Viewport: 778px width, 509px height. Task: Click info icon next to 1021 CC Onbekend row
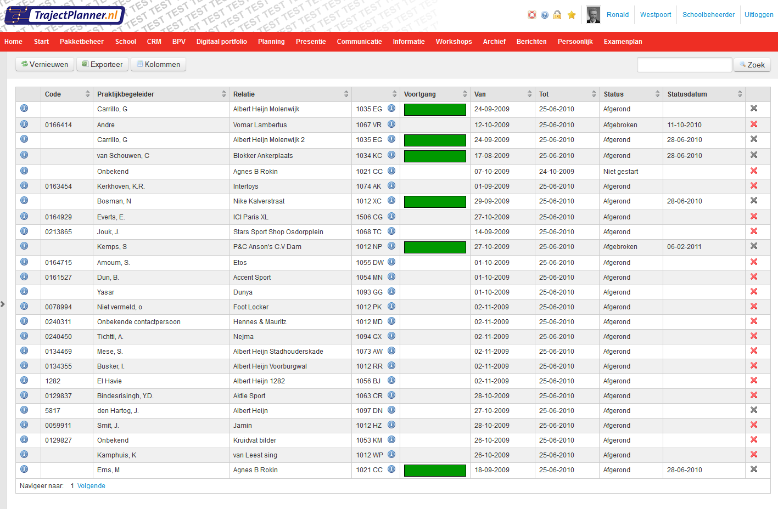click(391, 171)
